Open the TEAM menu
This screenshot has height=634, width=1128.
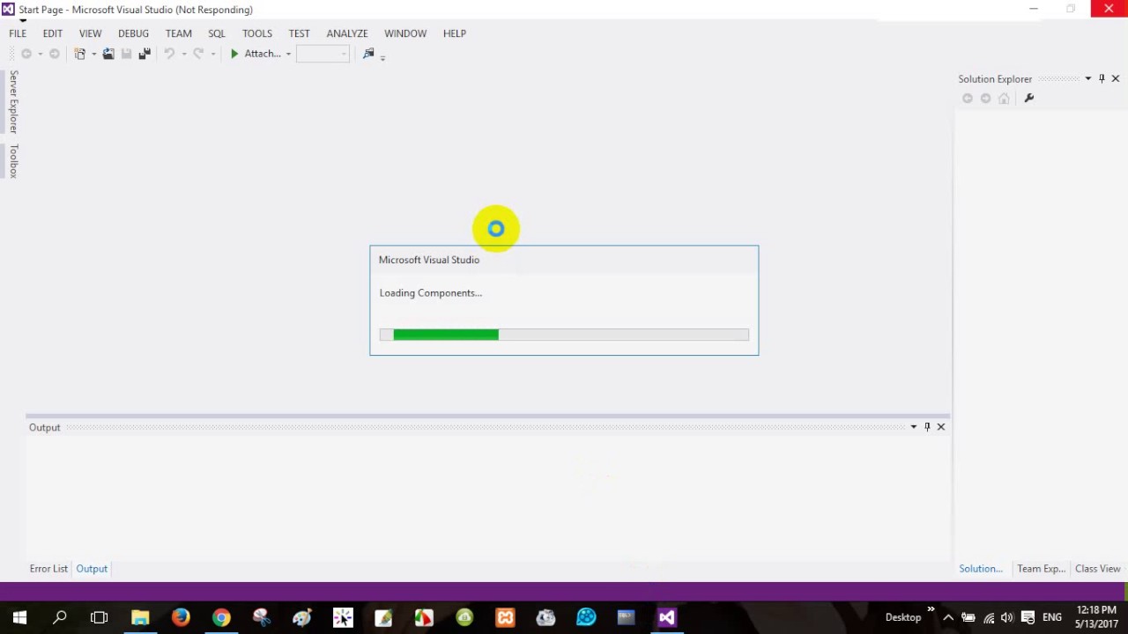point(179,33)
